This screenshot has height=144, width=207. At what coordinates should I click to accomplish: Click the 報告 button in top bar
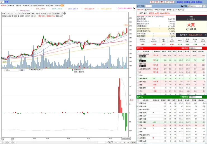tap(157, 2)
